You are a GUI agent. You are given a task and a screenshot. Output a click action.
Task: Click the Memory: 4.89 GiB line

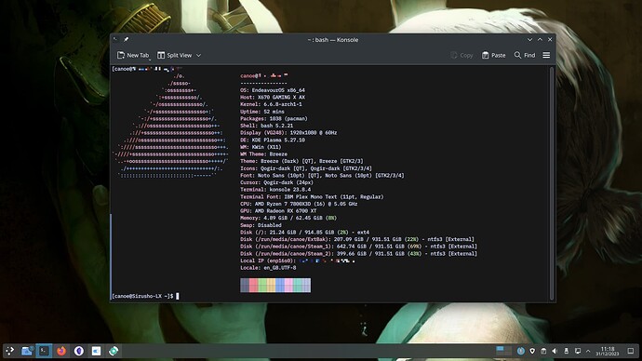tap(288, 218)
